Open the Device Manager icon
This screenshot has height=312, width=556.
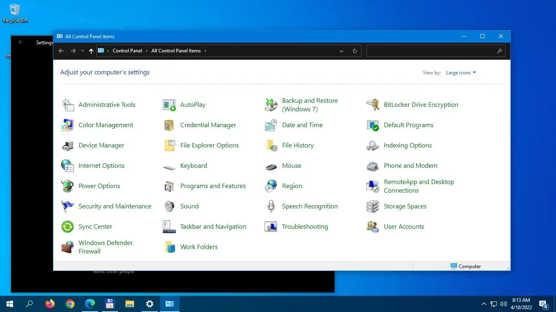[68, 145]
